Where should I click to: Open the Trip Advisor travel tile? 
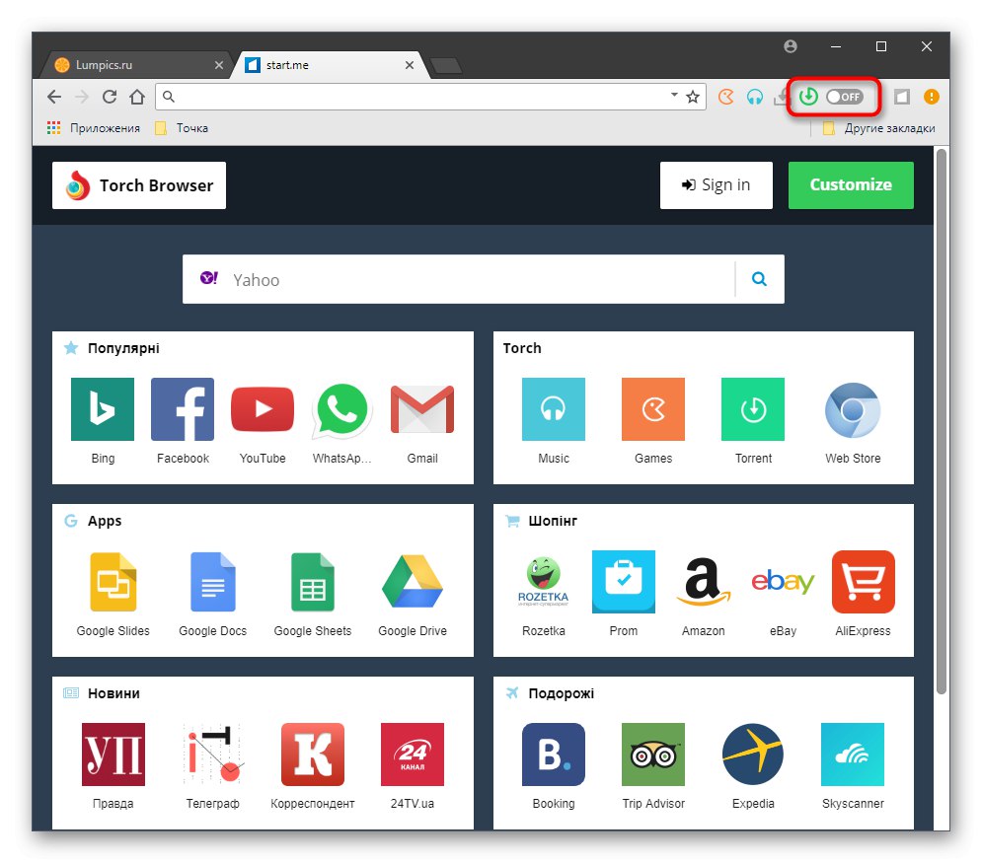[653, 755]
